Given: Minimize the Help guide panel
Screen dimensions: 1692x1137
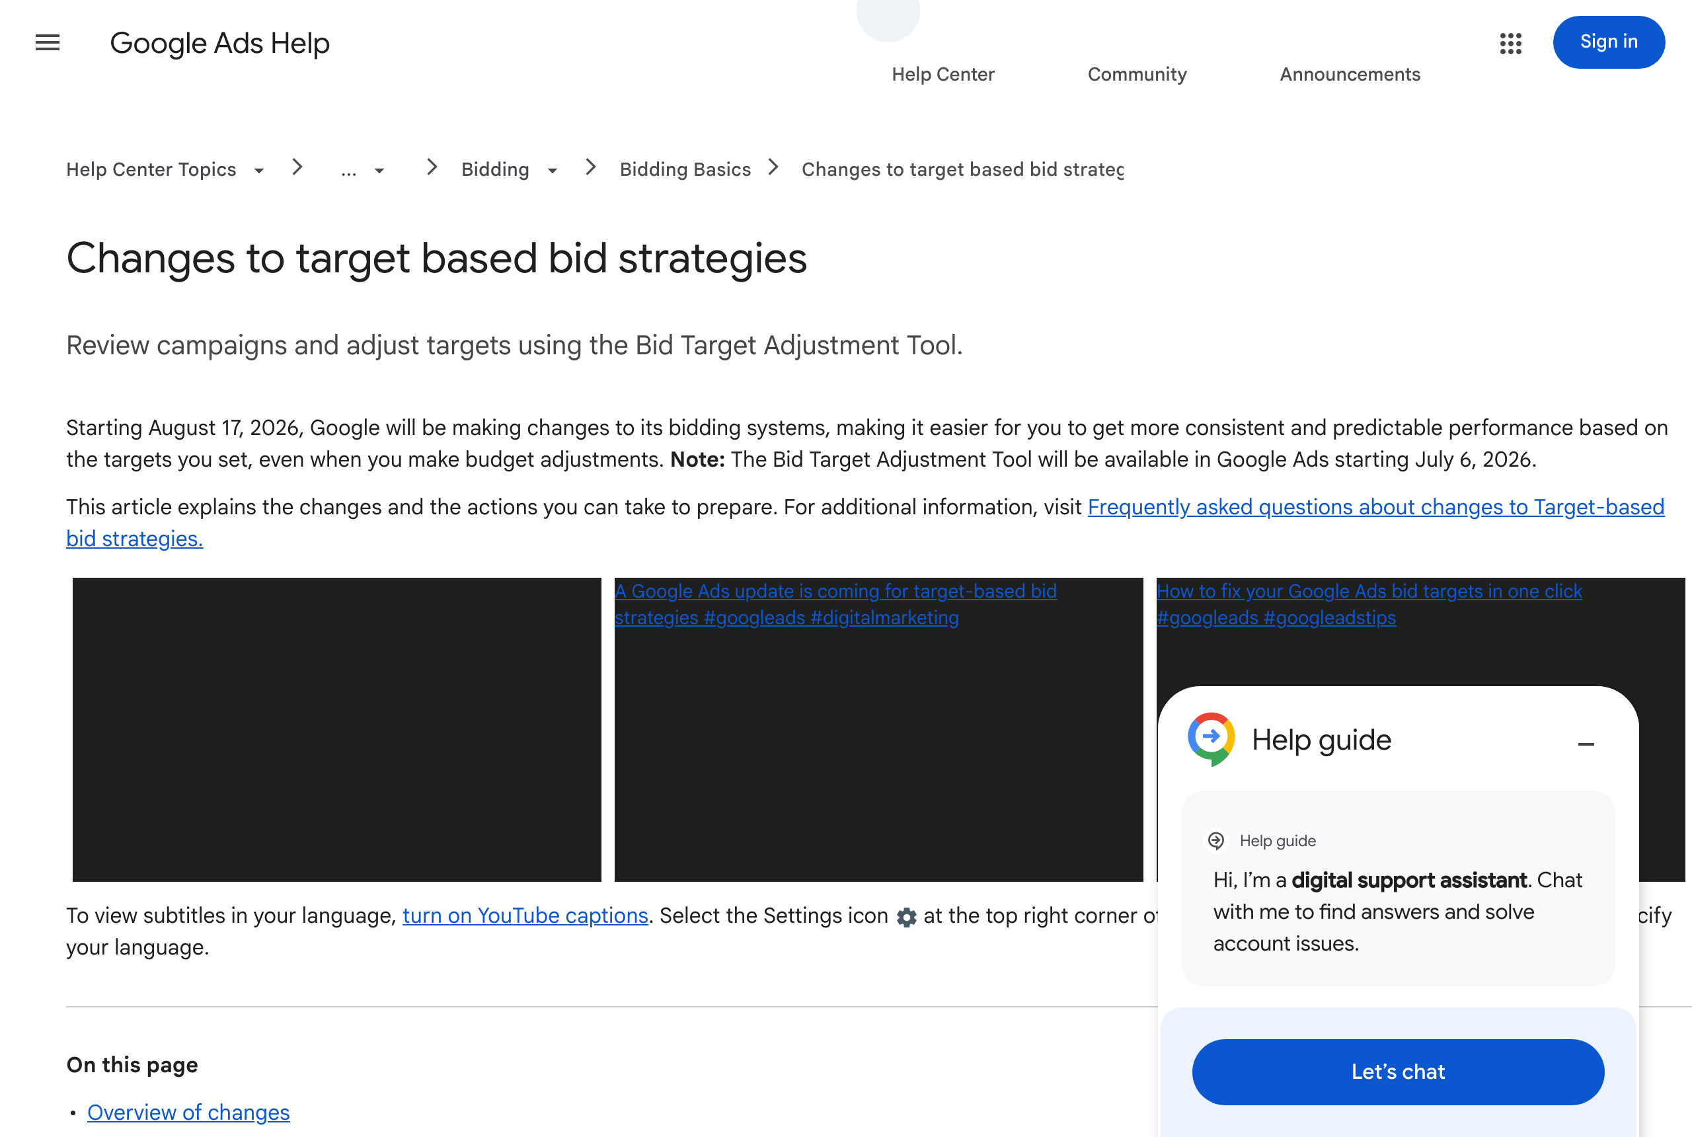Looking at the screenshot, I should pyautogui.click(x=1586, y=744).
